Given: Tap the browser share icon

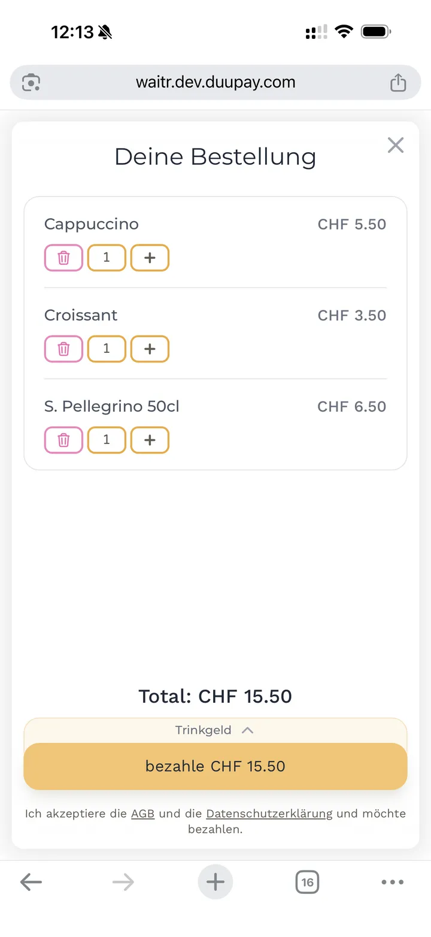Looking at the screenshot, I should pos(398,82).
